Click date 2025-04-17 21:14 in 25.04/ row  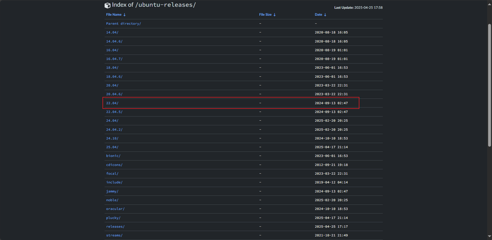click(x=331, y=147)
